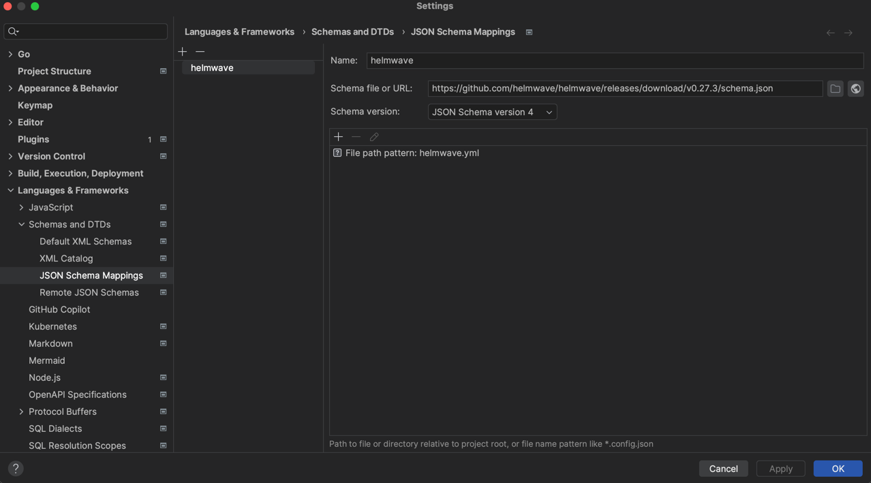Viewport: 871px width, 483px height.
Task: Expand Version Control section
Action: pyautogui.click(x=10, y=156)
